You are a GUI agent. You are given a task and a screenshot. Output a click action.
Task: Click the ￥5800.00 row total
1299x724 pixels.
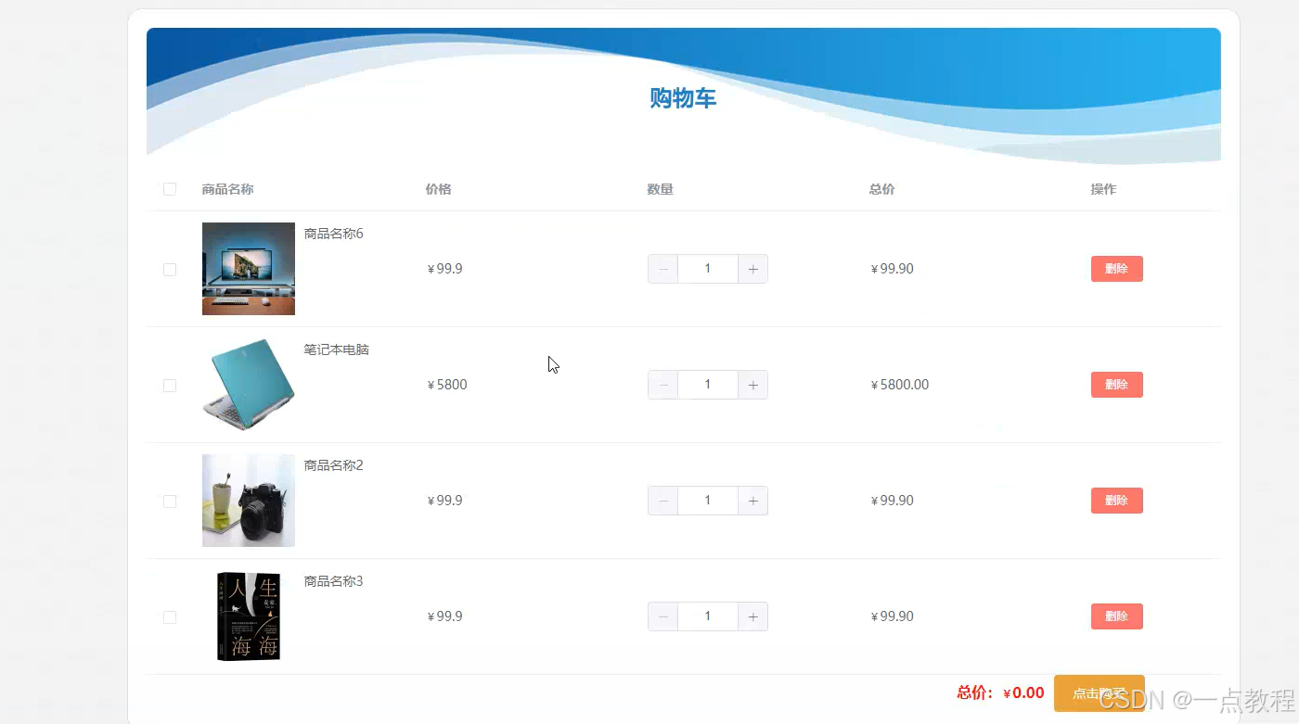pyautogui.click(x=899, y=385)
